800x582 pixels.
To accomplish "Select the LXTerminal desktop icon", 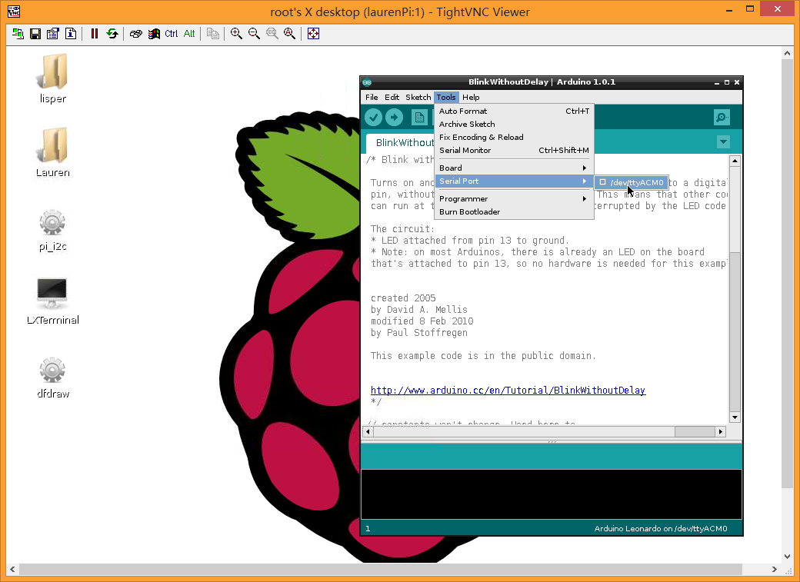I will (x=53, y=301).
